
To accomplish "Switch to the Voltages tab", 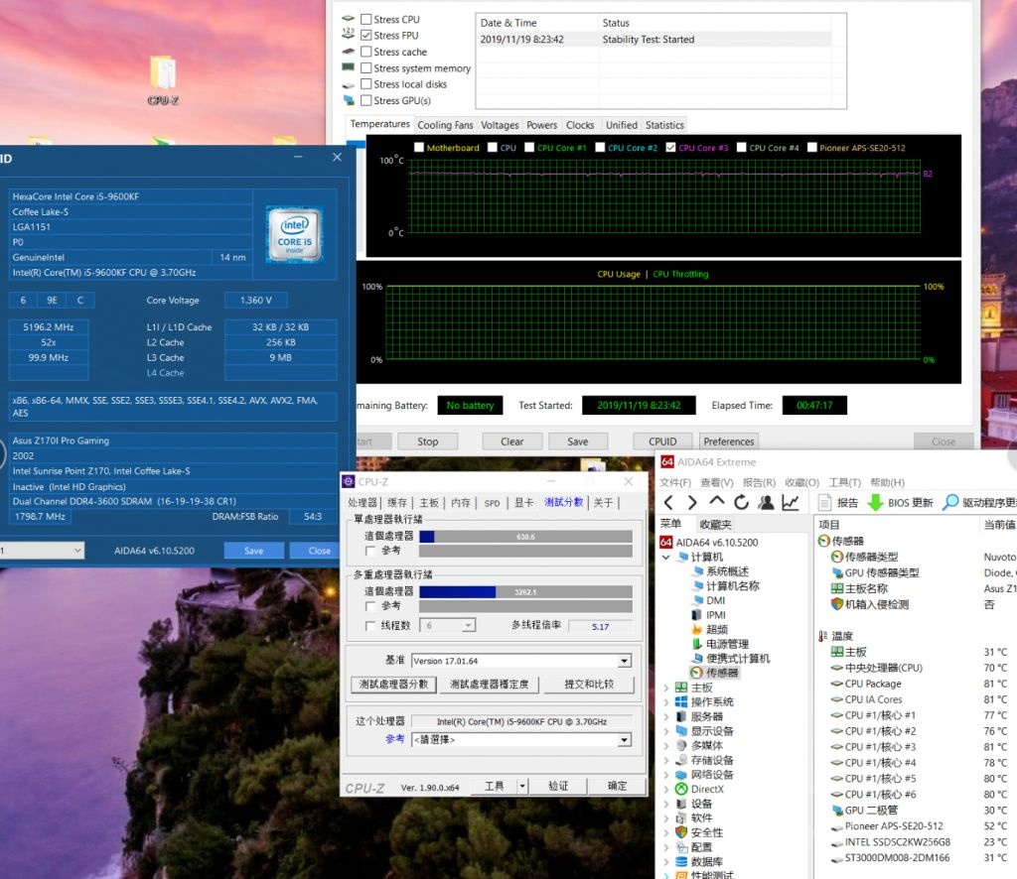I will coord(500,125).
